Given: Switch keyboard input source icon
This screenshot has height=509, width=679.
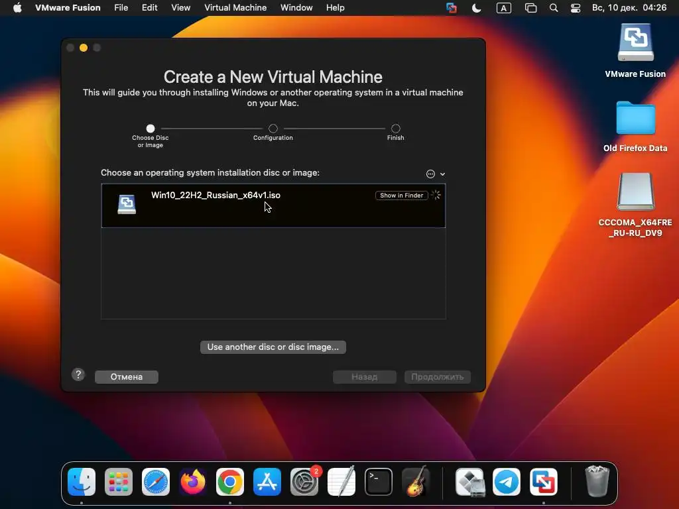Looking at the screenshot, I should click(504, 8).
